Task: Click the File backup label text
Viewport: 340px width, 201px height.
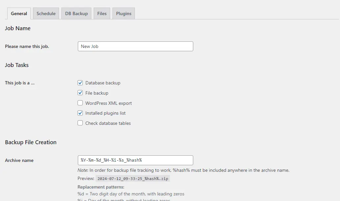Action: coord(97,93)
